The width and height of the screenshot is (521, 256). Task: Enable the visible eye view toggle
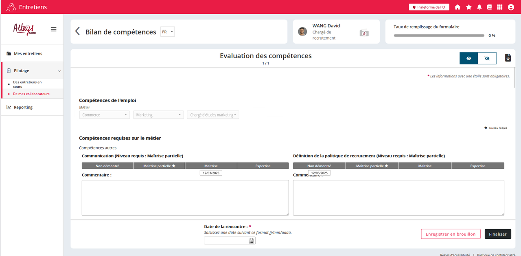click(468, 58)
